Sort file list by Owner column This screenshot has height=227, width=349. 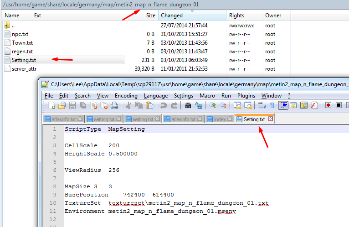pyautogui.click(x=273, y=15)
